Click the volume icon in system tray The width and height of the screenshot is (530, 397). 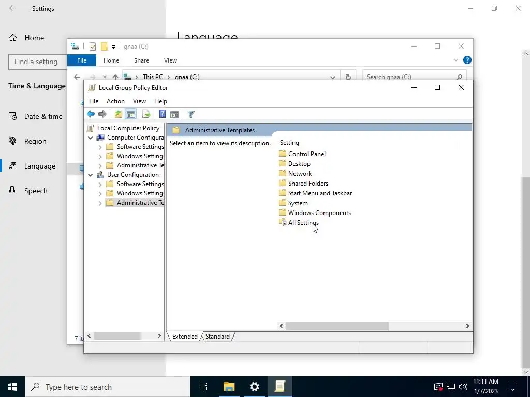463,387
